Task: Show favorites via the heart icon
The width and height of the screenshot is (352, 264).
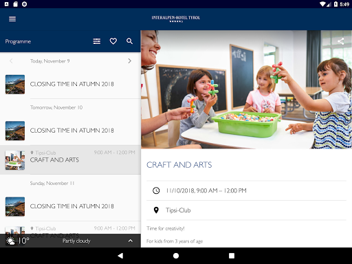Action: (113, 41)
